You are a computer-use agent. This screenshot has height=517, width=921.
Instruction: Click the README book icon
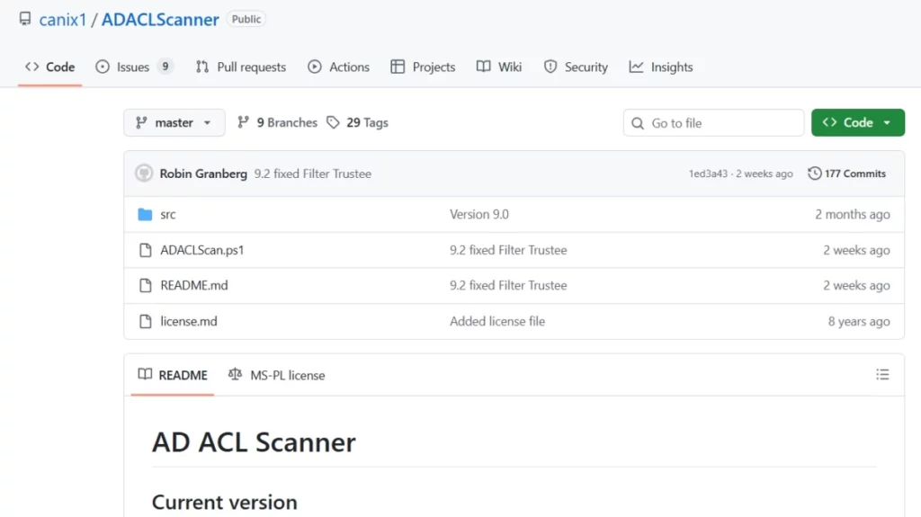(x=145, y=374)
